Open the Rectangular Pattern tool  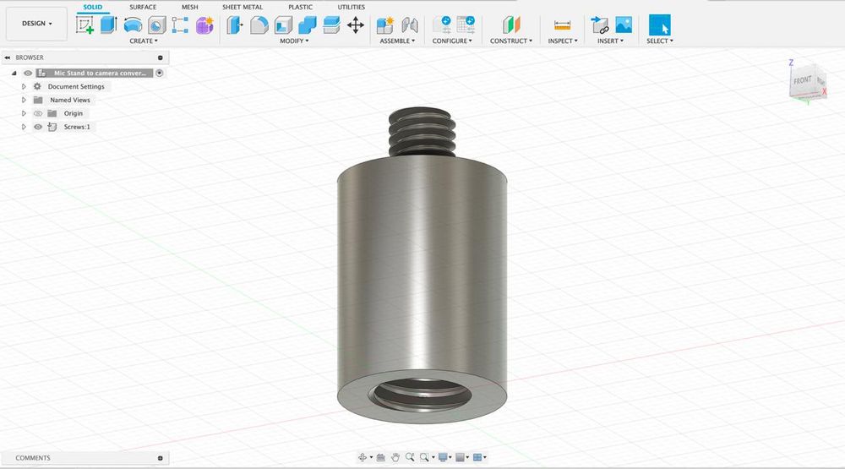180,25
